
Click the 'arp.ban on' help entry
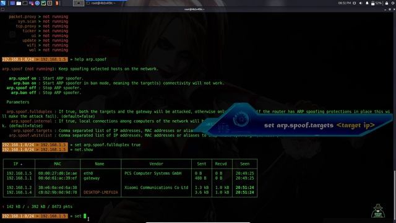(25, 83)
